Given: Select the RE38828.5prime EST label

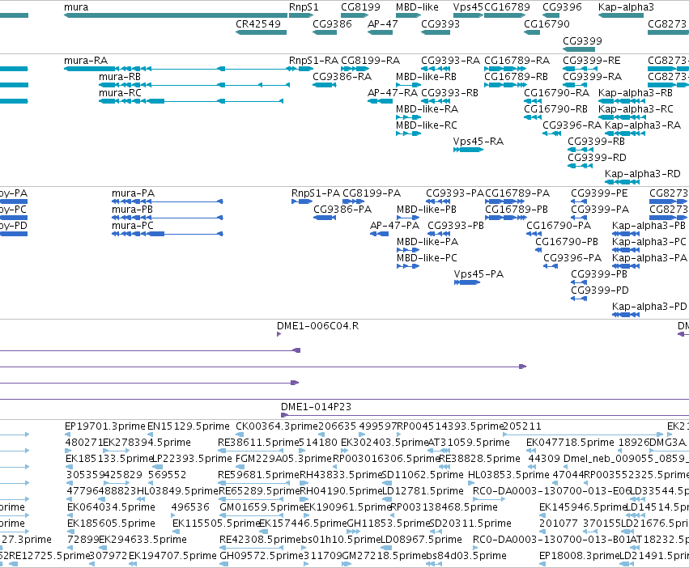Looking at the screenshot, I should 479,459.
